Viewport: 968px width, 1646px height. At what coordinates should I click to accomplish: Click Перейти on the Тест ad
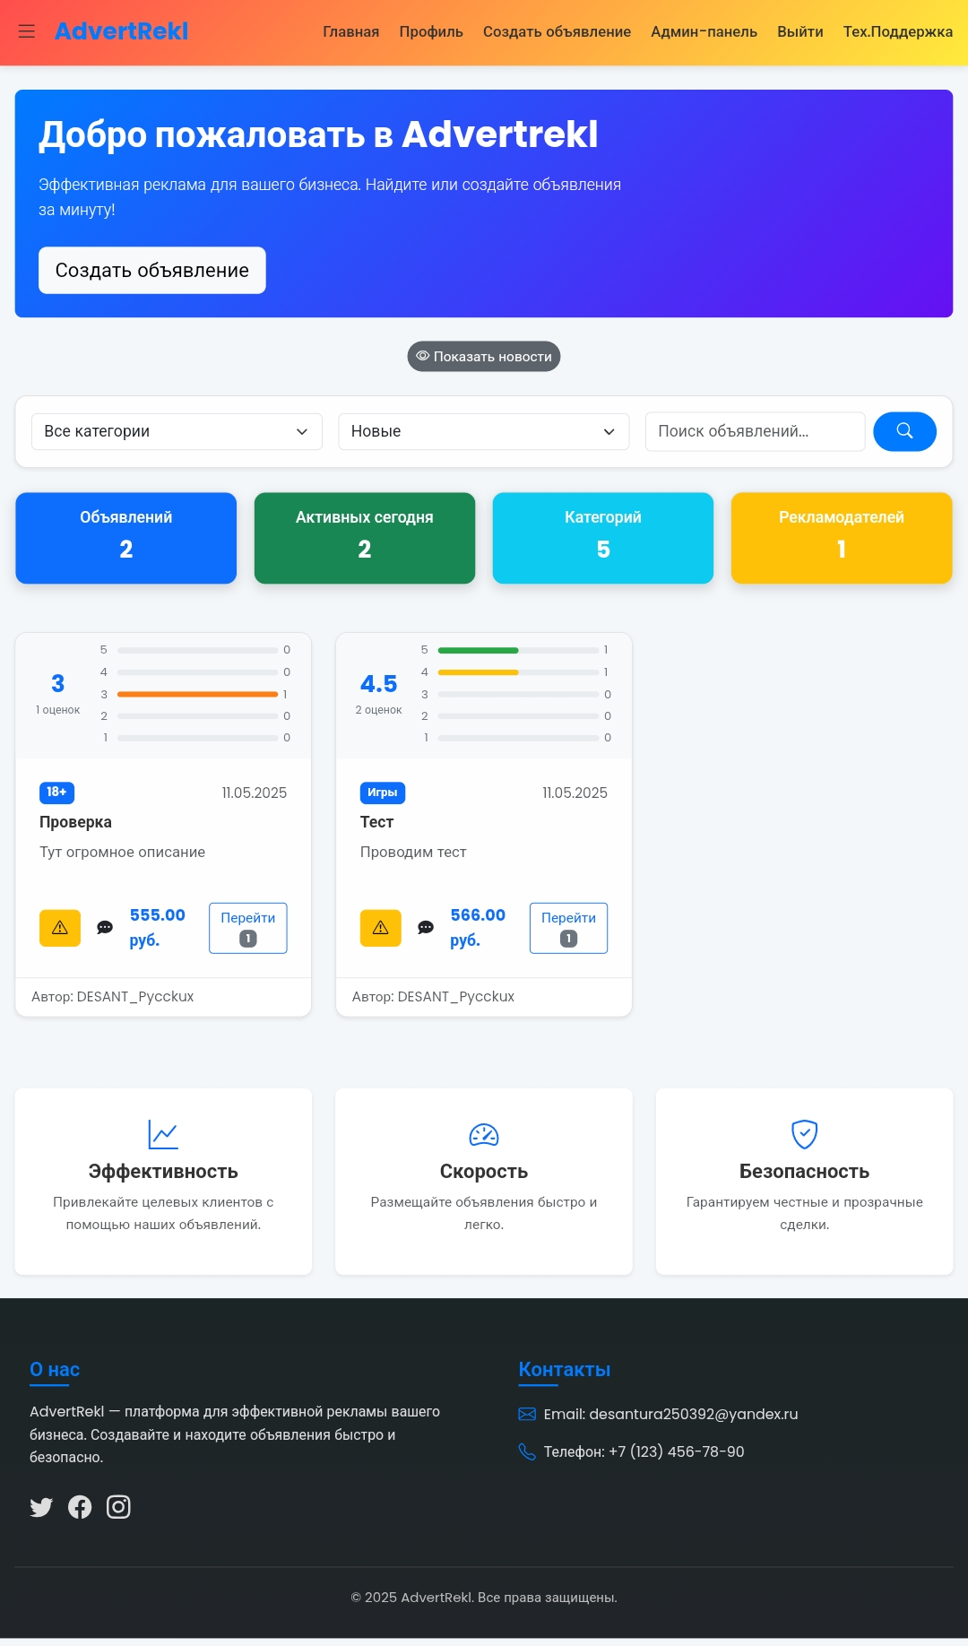[568, 928]
